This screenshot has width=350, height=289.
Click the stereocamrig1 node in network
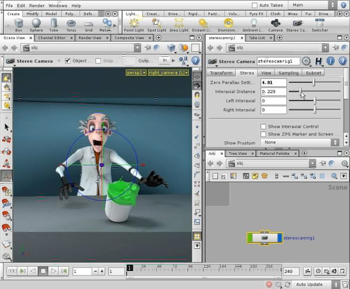[264, 238]
